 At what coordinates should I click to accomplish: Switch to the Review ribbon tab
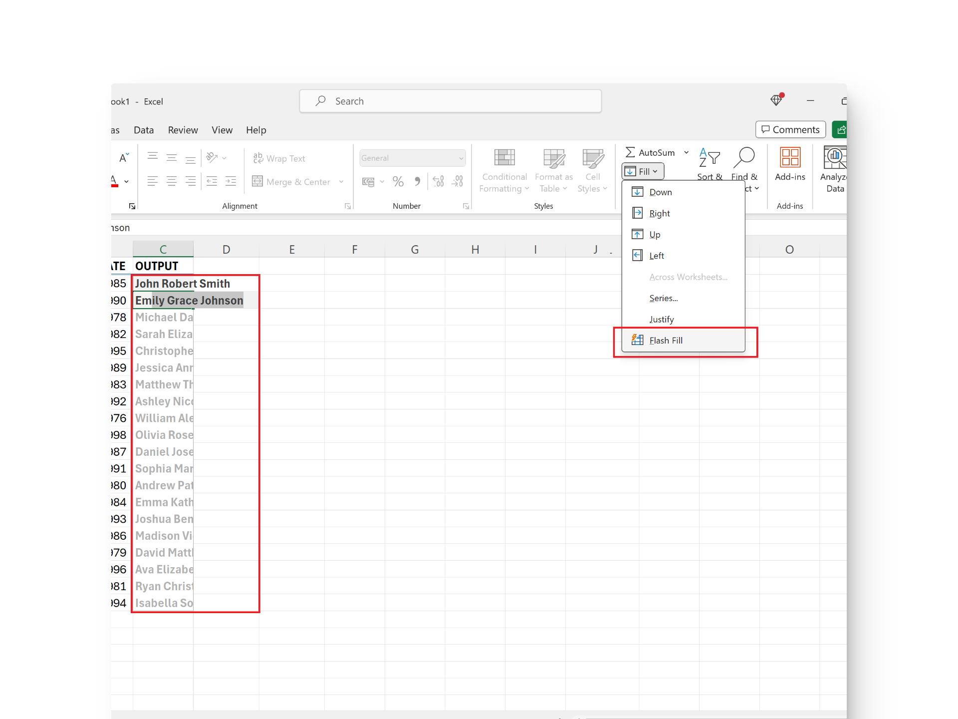click(183, 130)
